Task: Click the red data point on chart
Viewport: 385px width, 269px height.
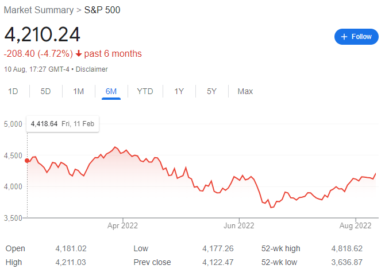Action: 27,161
